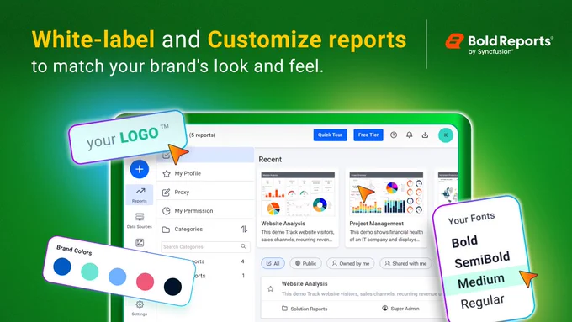The height and width of the screenshot is (322, 572).
Task: Open My Permission menu item
Action: pyautogui.click(x=205, y=211)
